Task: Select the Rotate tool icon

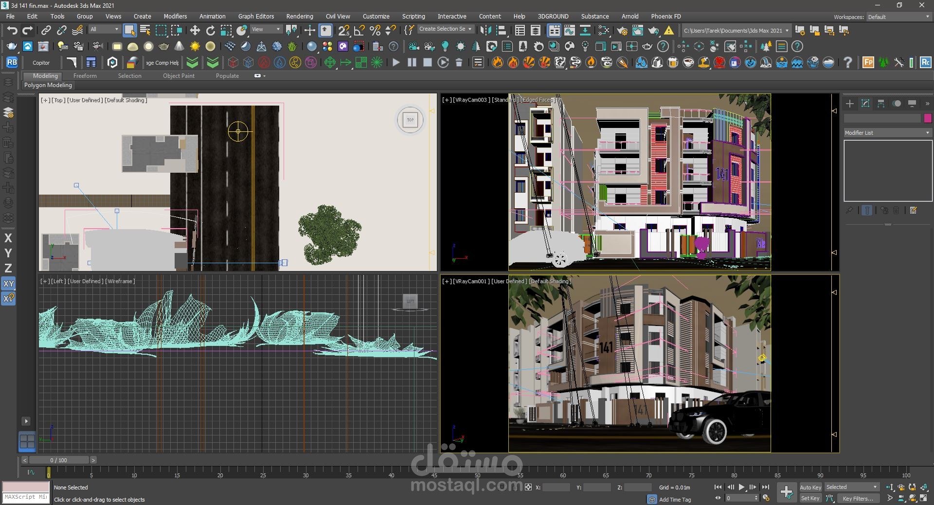Action: (210, 31)
